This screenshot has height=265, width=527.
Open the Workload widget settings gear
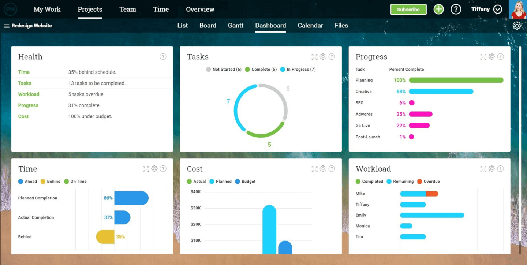click(x=492, y=169)
